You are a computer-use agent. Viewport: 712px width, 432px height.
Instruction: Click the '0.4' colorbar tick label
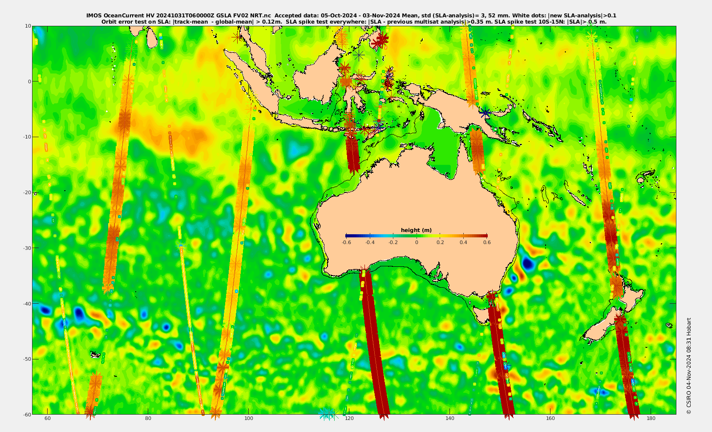coord(464,243)
